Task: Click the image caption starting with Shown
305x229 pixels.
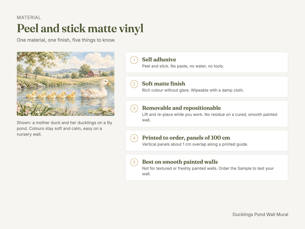Action: (x=65, y=128)
